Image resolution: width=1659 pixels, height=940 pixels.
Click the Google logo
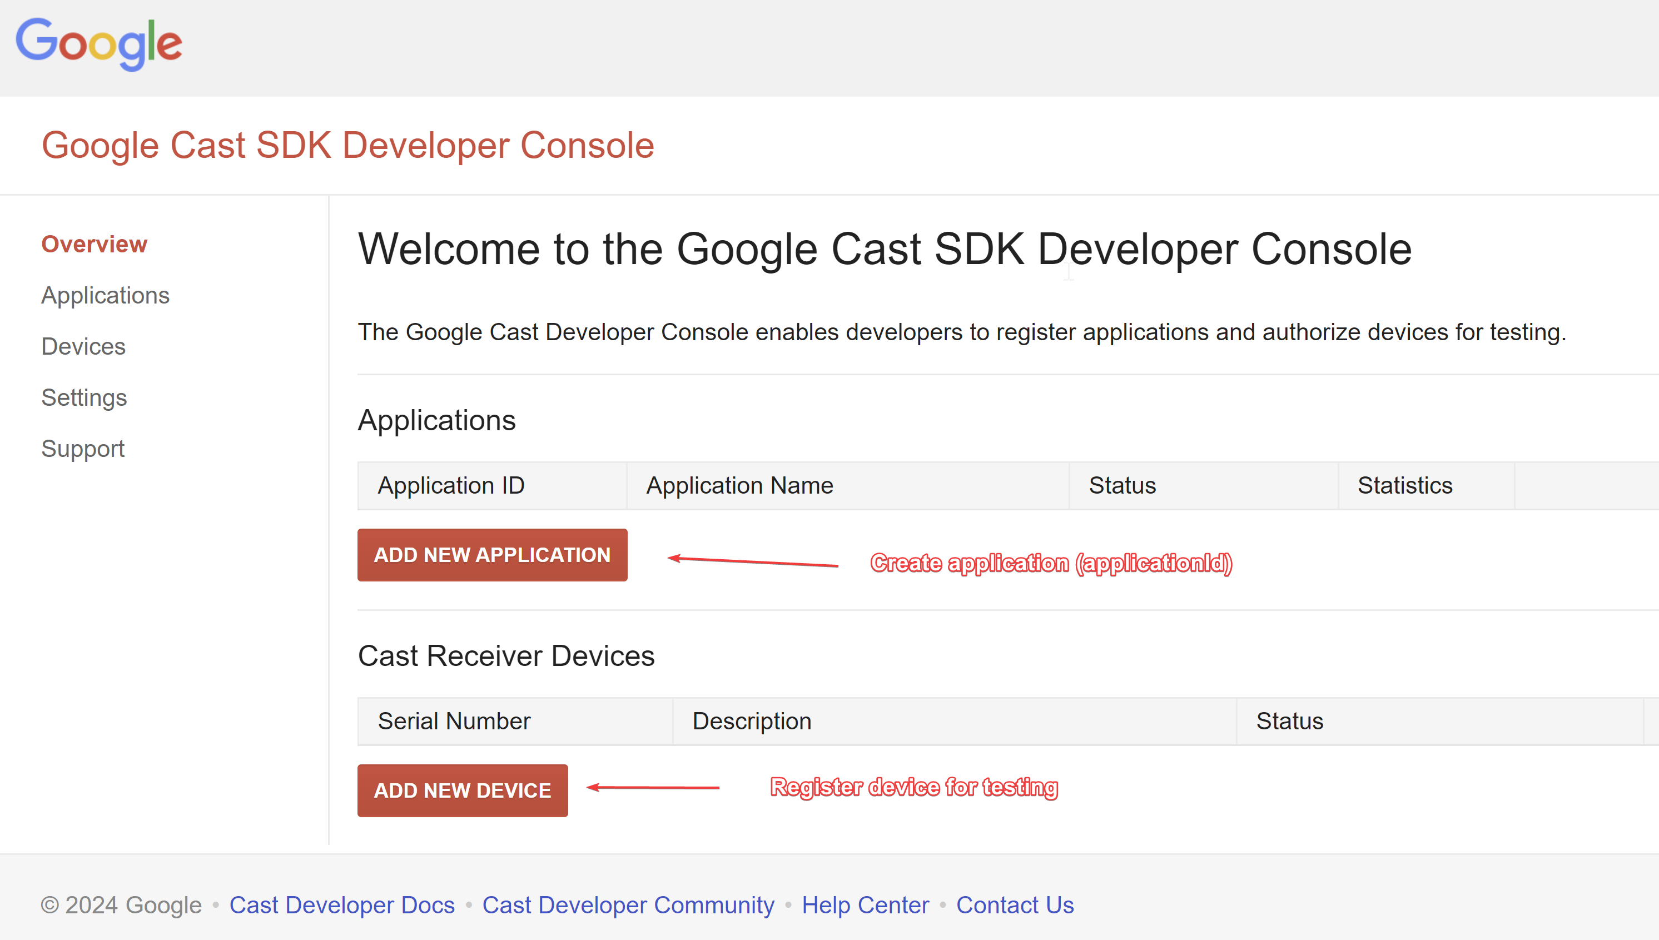[x=98, y=43]
